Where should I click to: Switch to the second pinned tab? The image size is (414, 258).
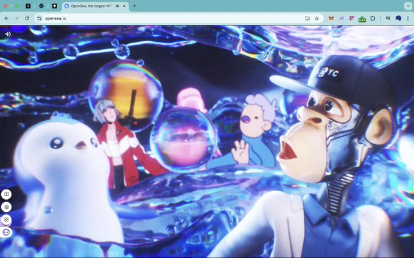point(41,6)
